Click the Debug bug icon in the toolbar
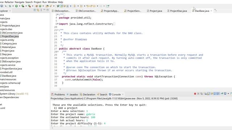The width and height of the screenshot is (232, 130). 10,6
